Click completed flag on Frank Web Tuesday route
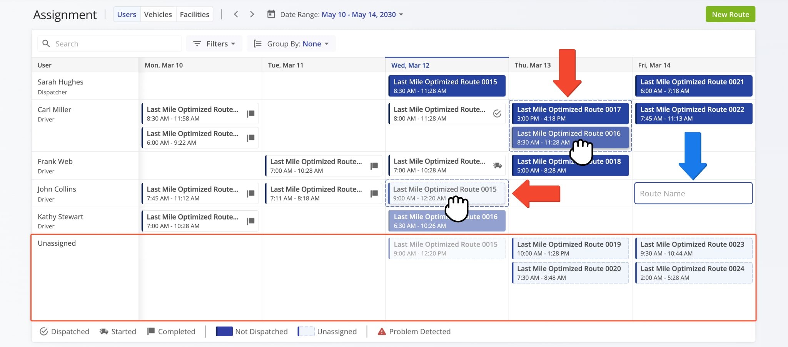Screen dimensions: 788x347 pos(374,166)
